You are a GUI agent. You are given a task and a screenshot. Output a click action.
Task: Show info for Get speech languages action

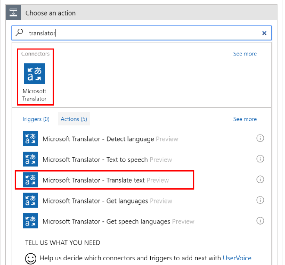coord(260,221)
